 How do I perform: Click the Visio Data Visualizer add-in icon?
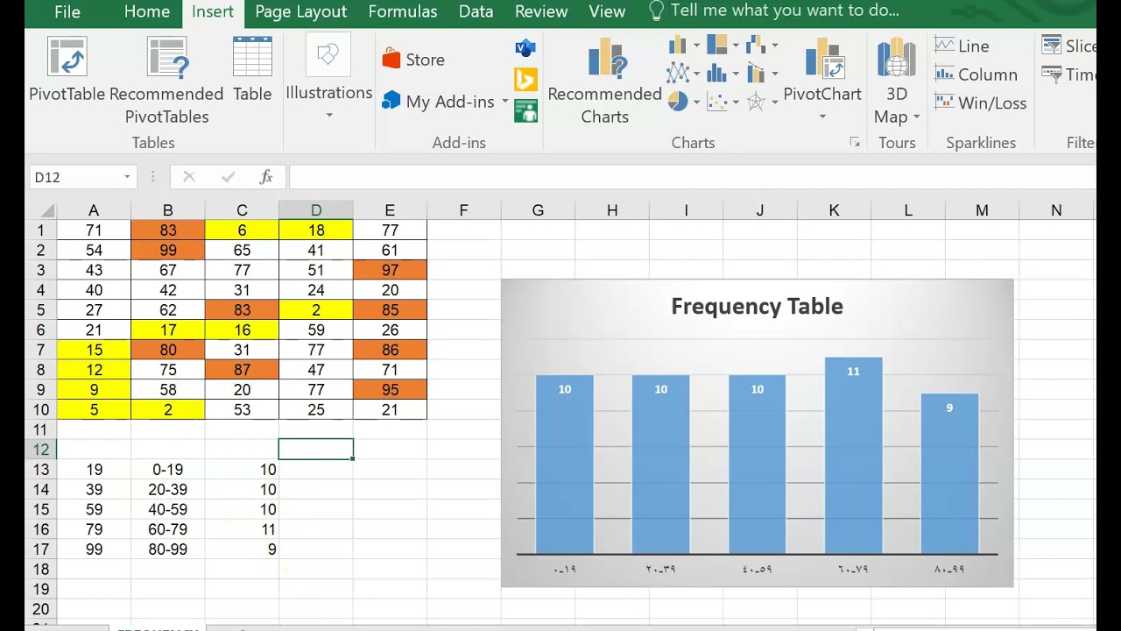(525, 48)
